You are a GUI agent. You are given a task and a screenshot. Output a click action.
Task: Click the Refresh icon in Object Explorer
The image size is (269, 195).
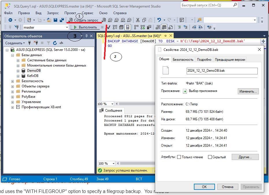point(55,43)
